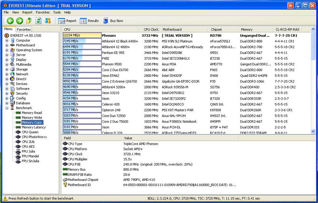
Task: Open FPU Julia benchmark
Action: tap(28, 151)
